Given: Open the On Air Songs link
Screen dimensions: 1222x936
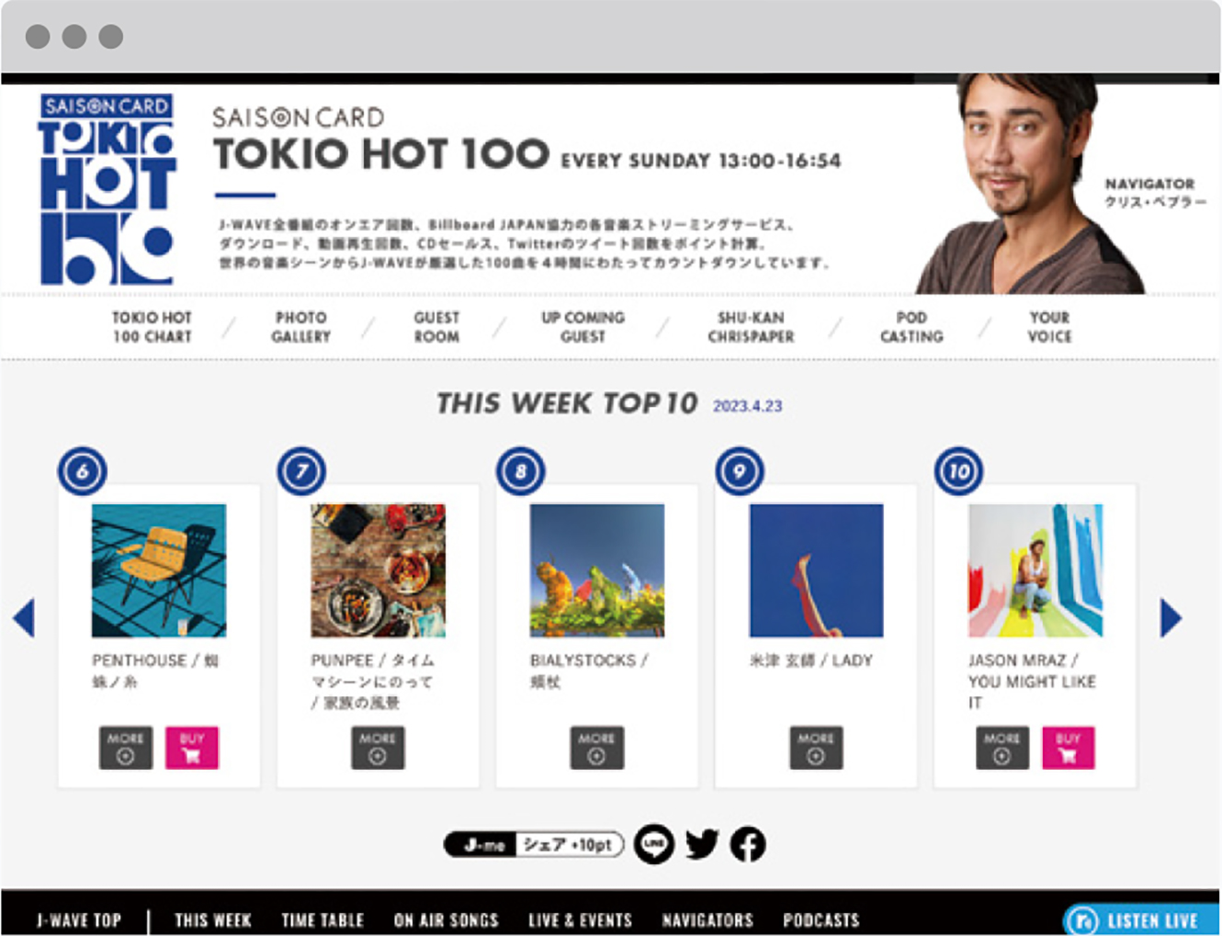Looking at the screenshot, I should pos(446,919).
